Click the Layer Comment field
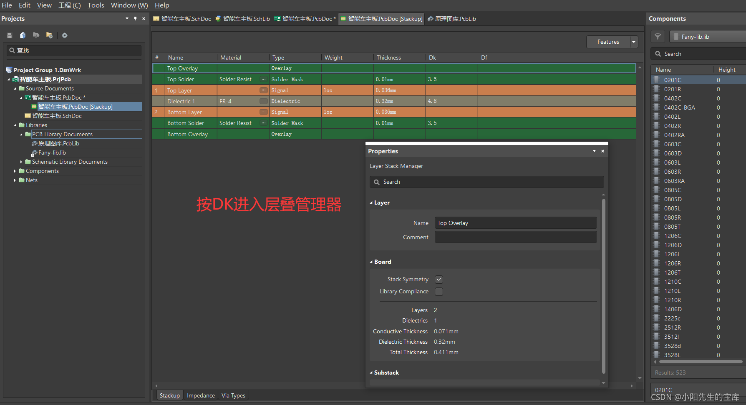Screen dimensions: 746x405 click(516, 237)
